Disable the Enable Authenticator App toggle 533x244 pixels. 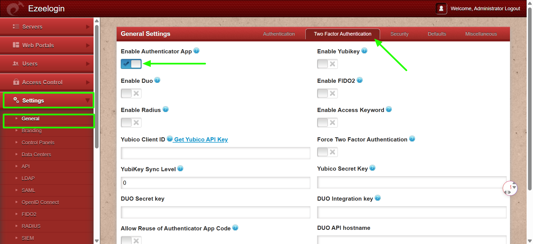click(x=131, y=64)
